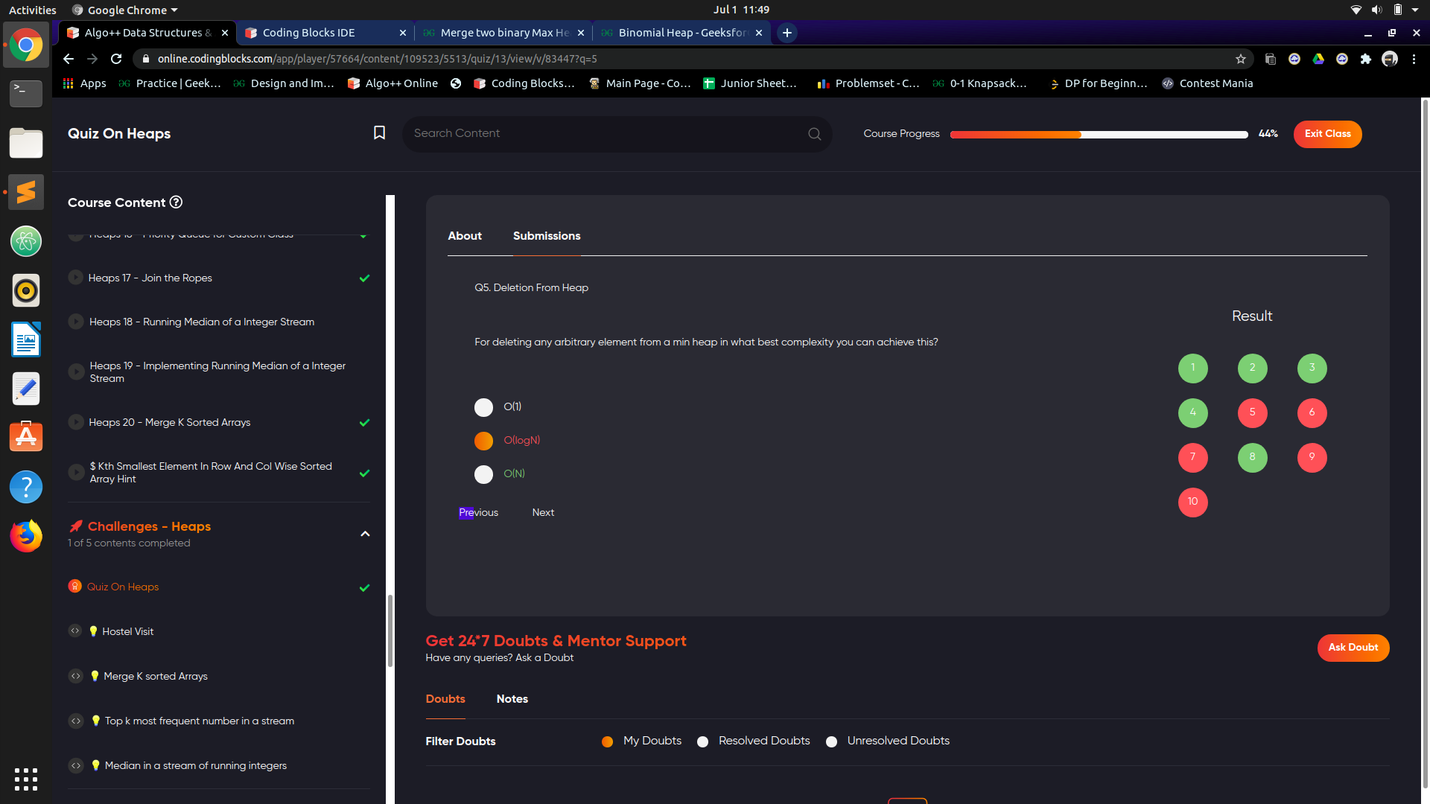Click code icon next to Hostel Visit

pyautogui.click(x=75, y=631)
